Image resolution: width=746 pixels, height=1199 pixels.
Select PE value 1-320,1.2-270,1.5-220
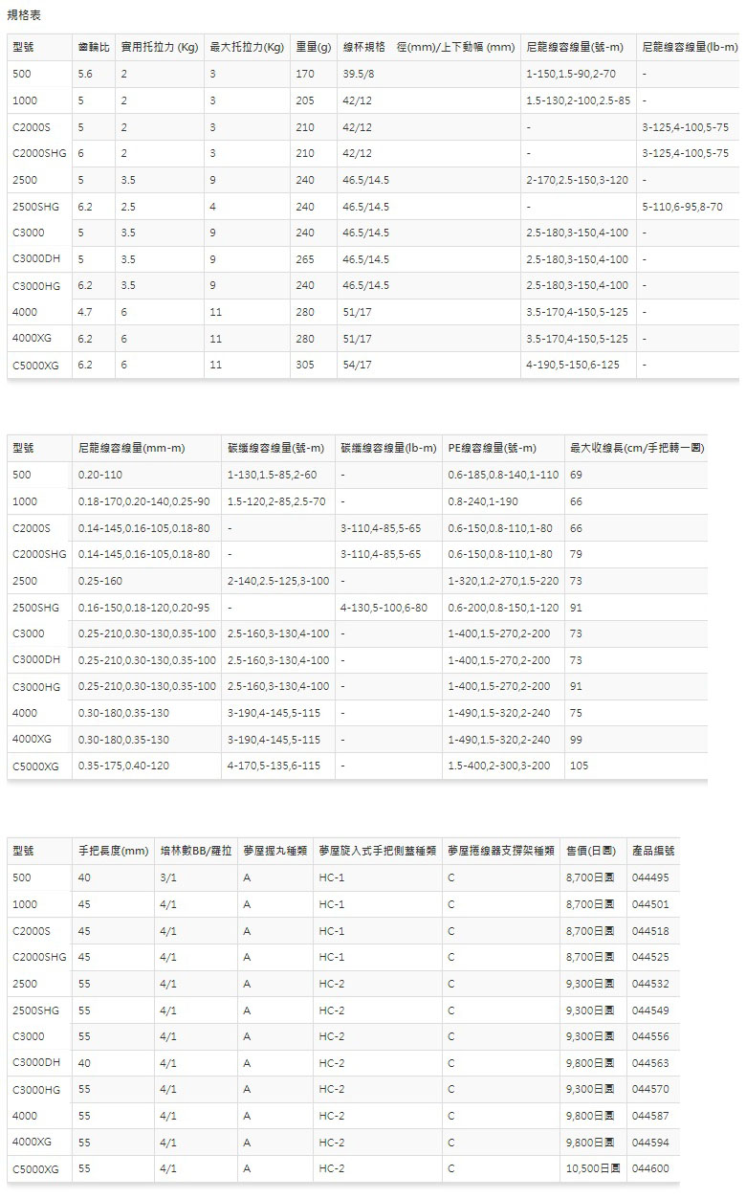click(504, 581)
